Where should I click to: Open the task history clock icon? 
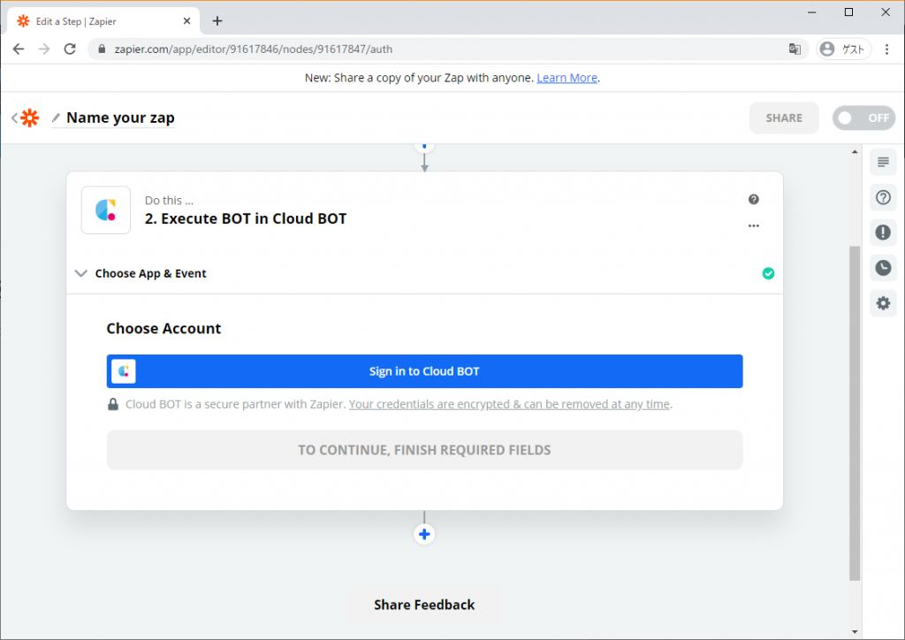883,268
